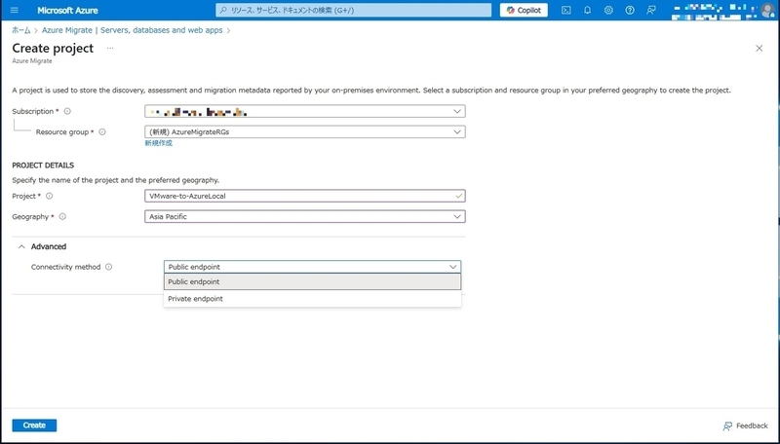The width and height of the screenshot is (780, 444).
Task: Open portal settings gear
Action: (608, 10)
